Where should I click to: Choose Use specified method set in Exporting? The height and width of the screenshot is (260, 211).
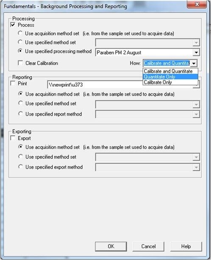pos(20,157)
